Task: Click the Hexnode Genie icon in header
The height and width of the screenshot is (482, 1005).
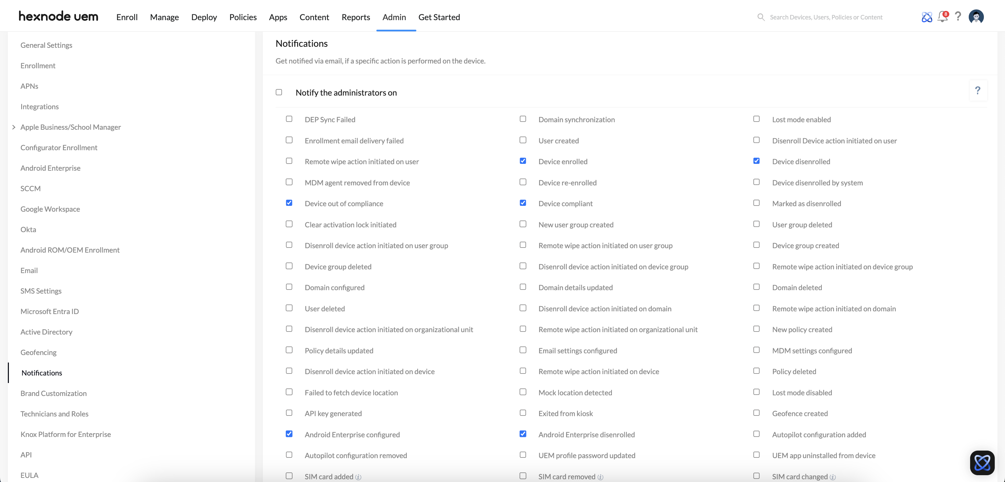Action: [x=927, y=17]
